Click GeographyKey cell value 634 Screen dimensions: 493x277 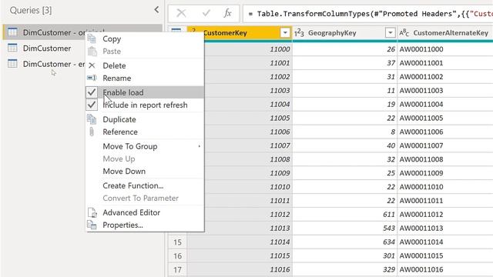[x=389, y=242]
